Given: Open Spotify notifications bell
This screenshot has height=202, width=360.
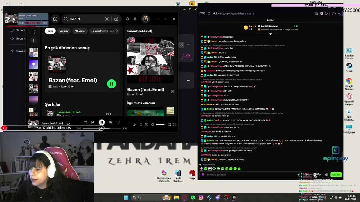Looking at the screenshot, I should click(127, 19).
